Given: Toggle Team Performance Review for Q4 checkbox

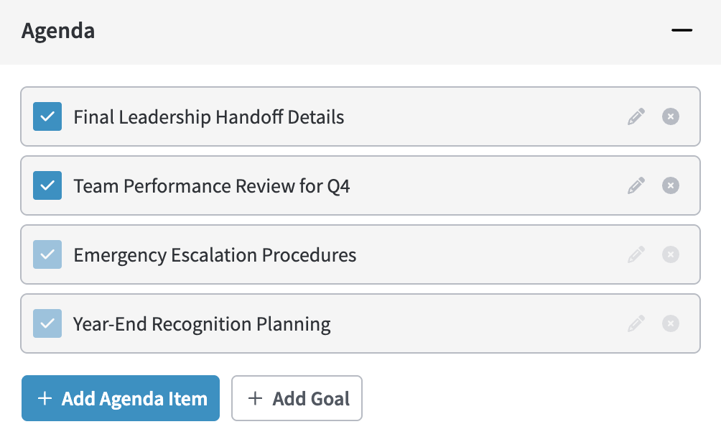Looking at the screenshot, I should tap(47, 185).
